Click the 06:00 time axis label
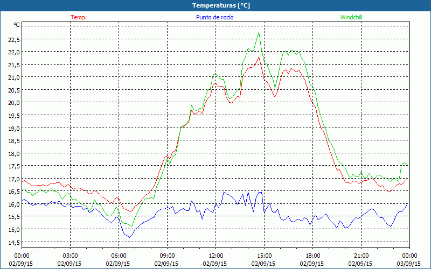The height and width of the screenshot is (269, 431). pos(119,256)
